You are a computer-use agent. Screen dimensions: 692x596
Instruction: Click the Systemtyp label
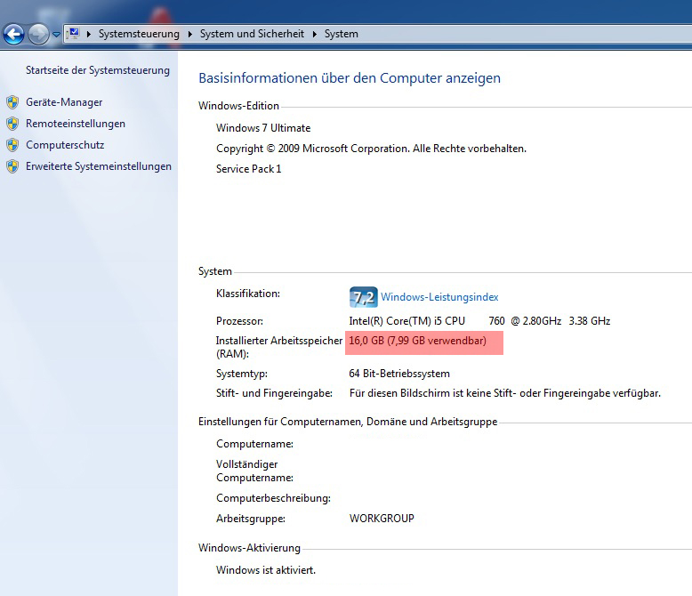(x=242, y=374)
